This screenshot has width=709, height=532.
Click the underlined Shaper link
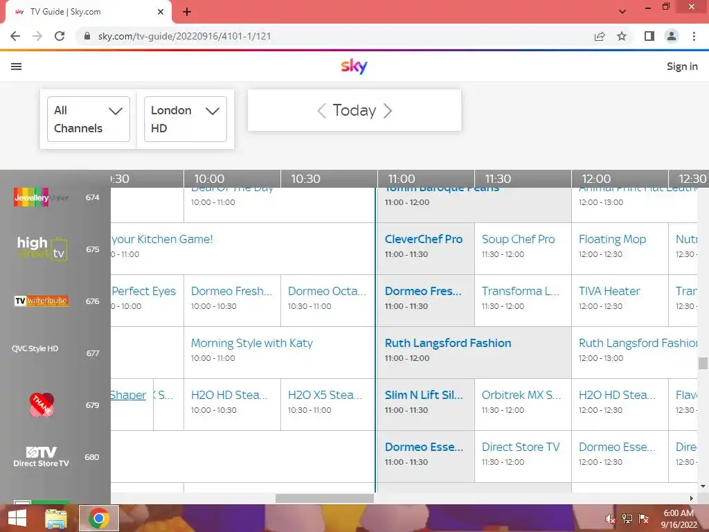[128, 395]
